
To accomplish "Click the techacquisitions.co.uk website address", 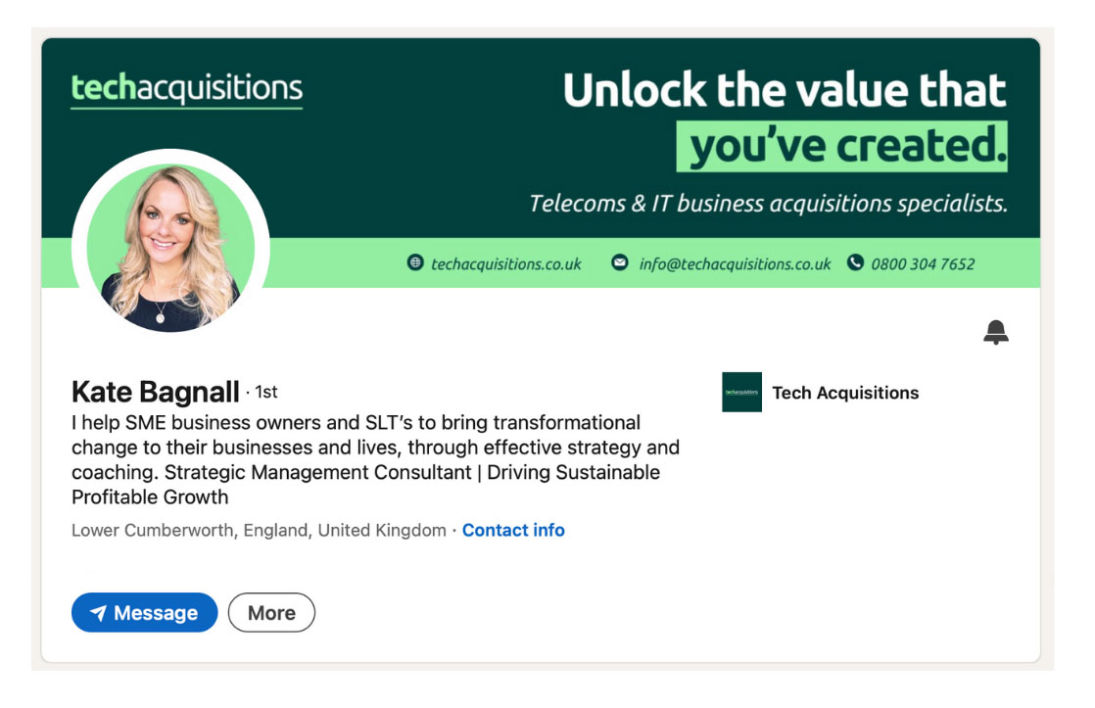I will (x=506, y=263).
